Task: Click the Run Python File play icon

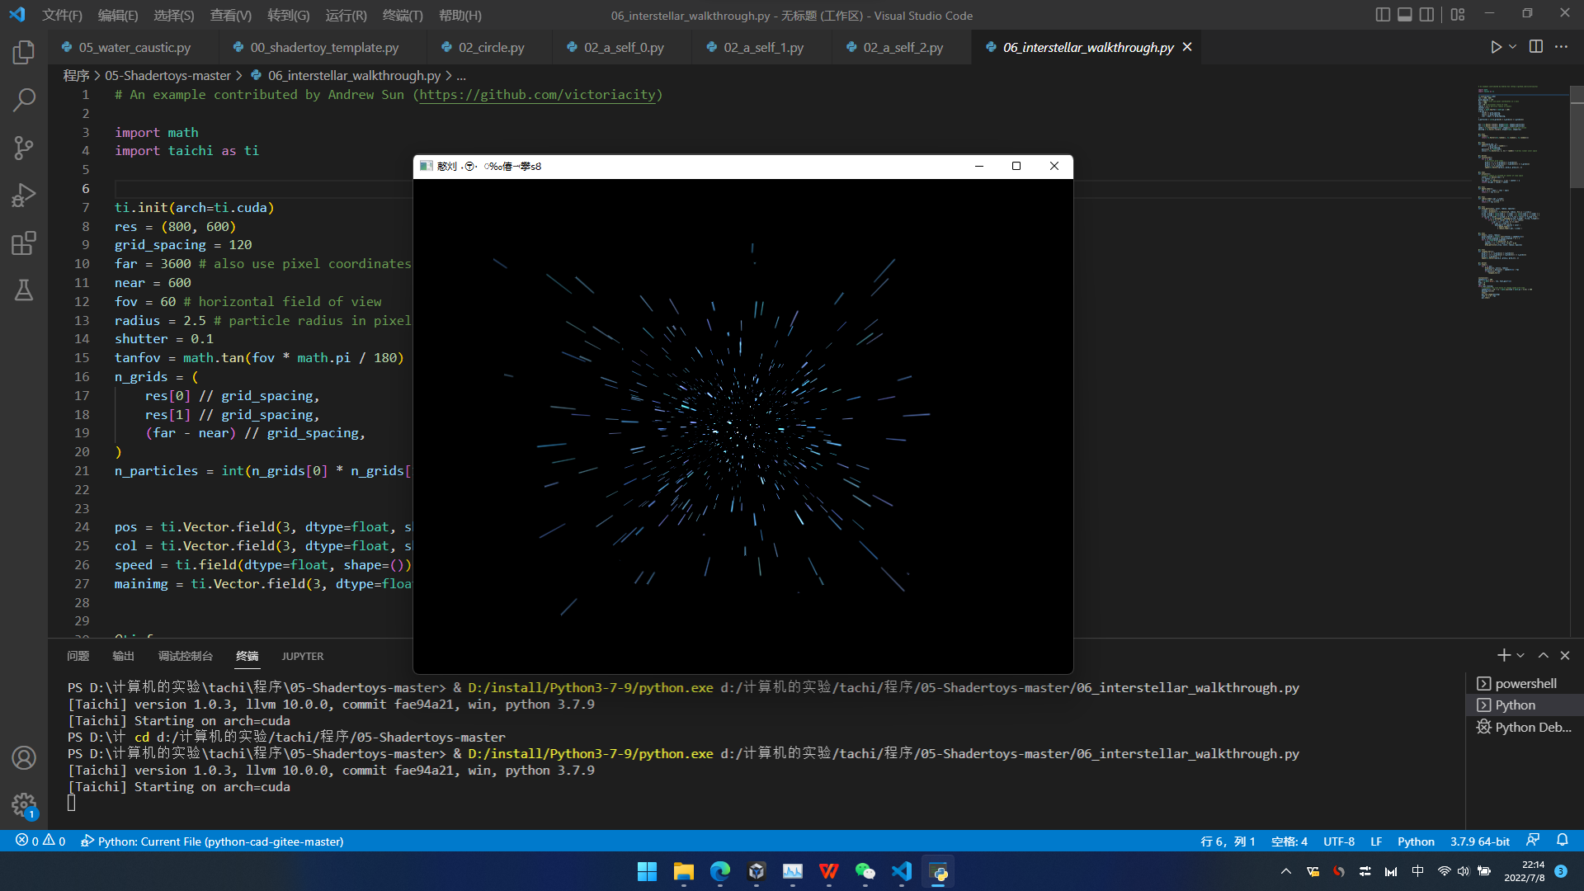Action: [x=1496, y=47]
